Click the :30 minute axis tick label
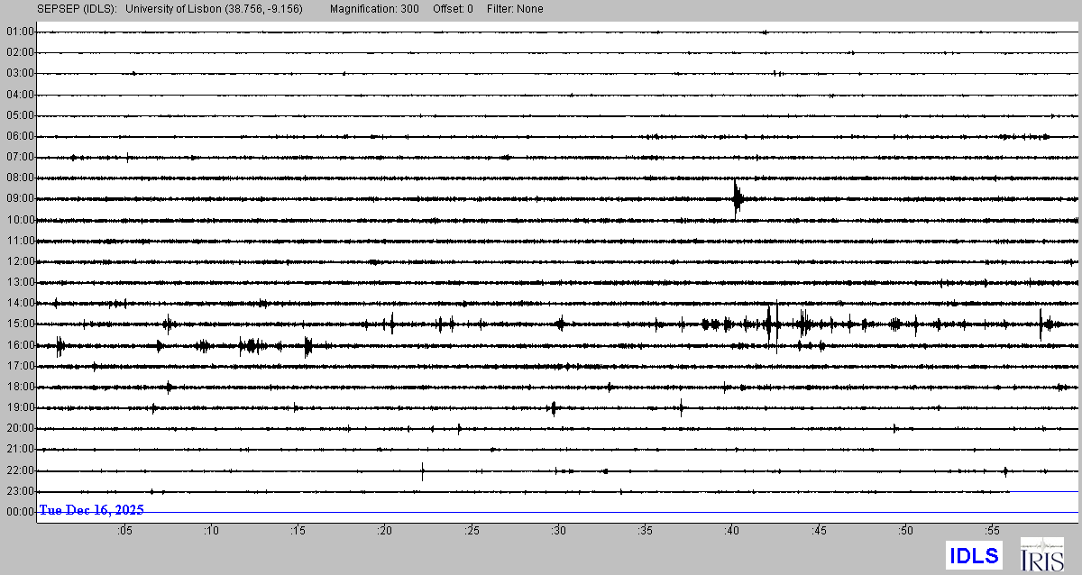 [x=559, y=531]
